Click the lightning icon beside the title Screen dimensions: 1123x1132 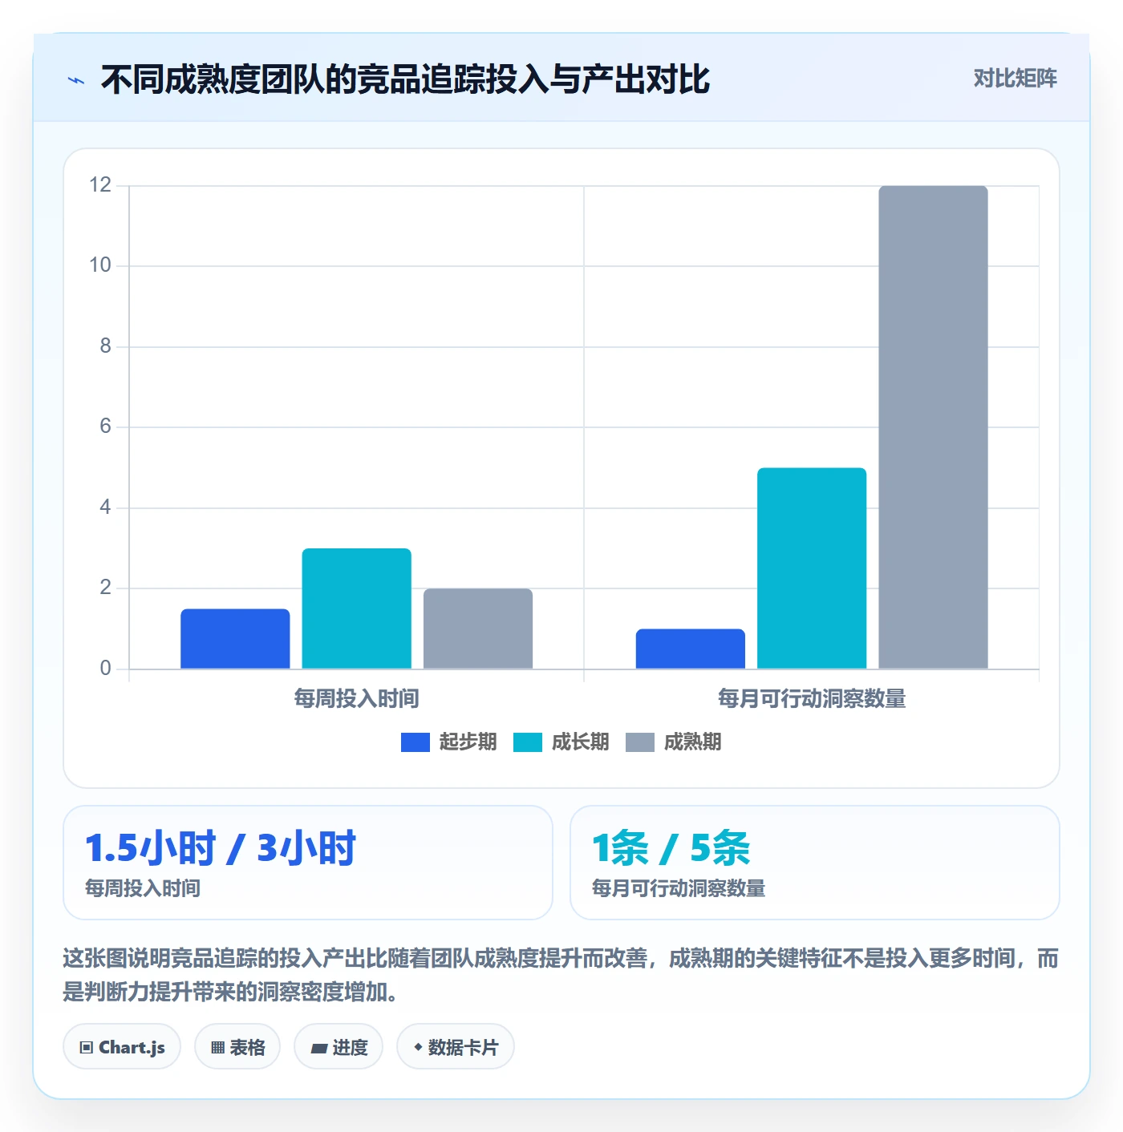76,80
